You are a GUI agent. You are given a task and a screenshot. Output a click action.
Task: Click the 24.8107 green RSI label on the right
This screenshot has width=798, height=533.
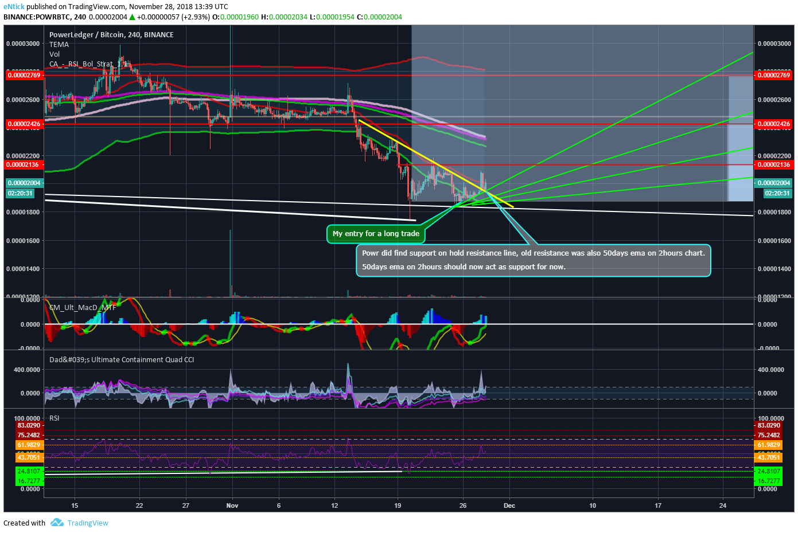point(768,471)
